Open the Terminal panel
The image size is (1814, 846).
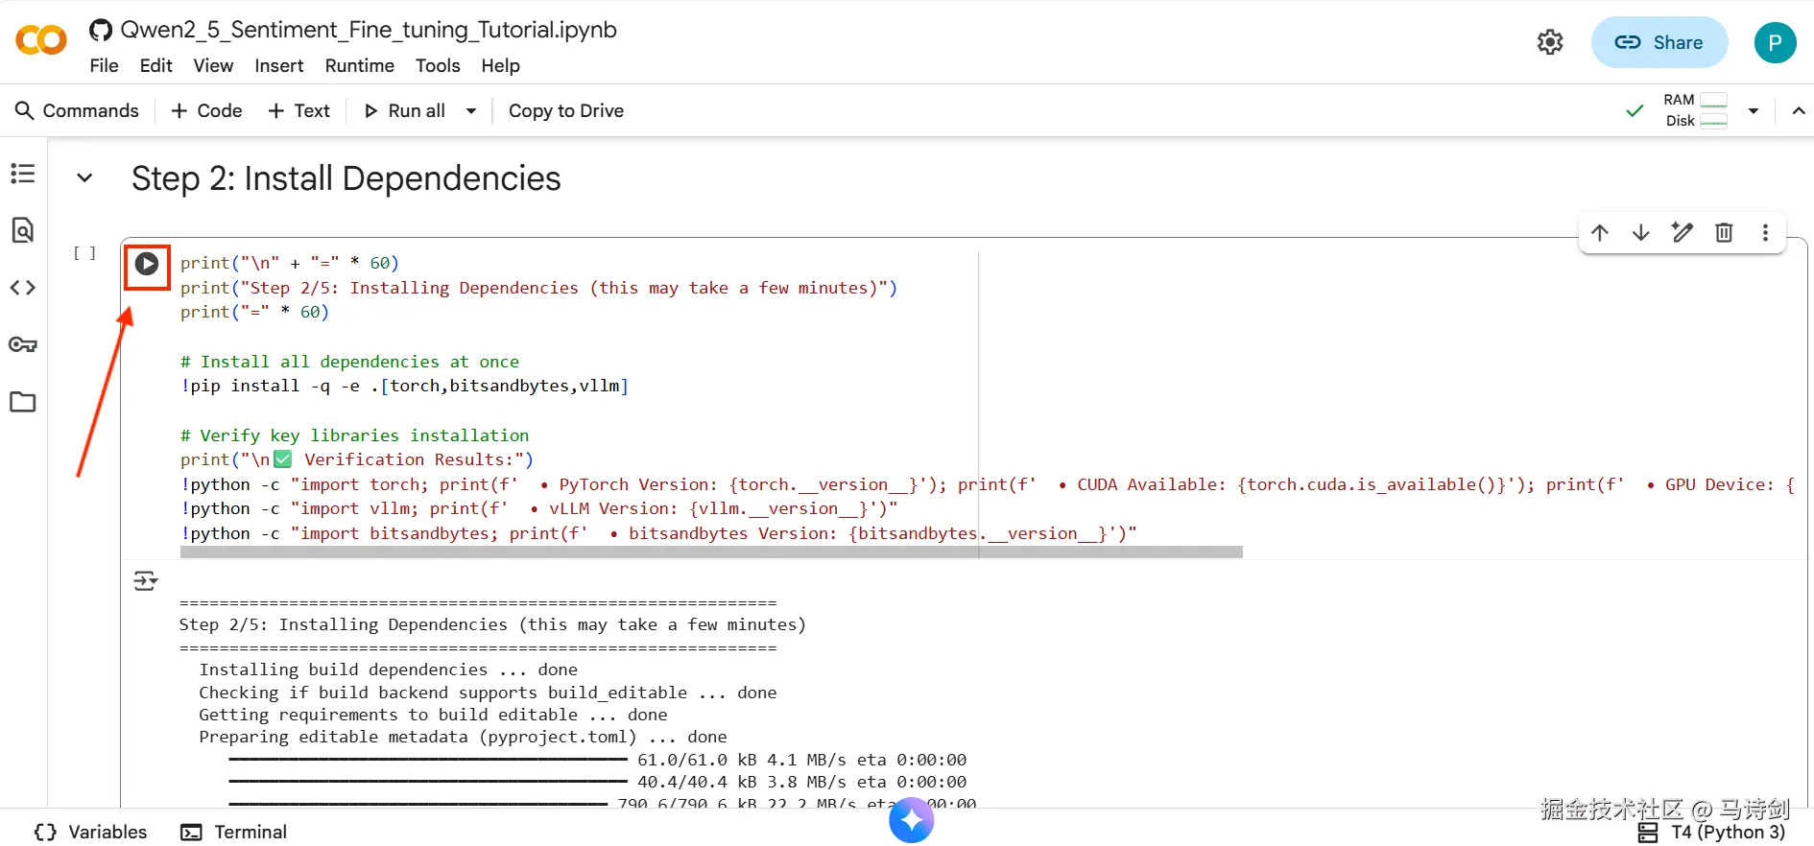[234, 832]
